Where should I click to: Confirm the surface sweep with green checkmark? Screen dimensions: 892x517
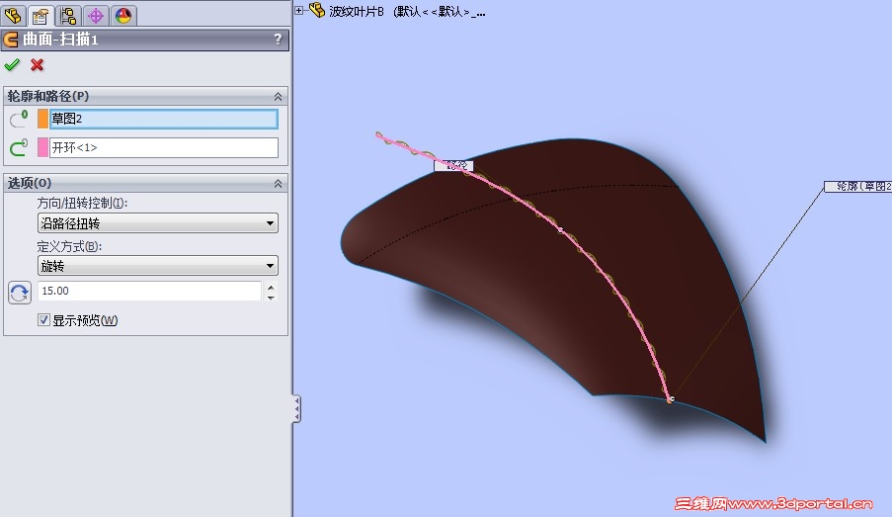(12, 65)
